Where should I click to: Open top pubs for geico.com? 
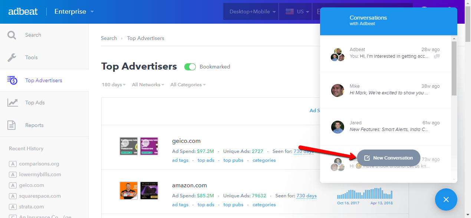[x=233, y=160]
